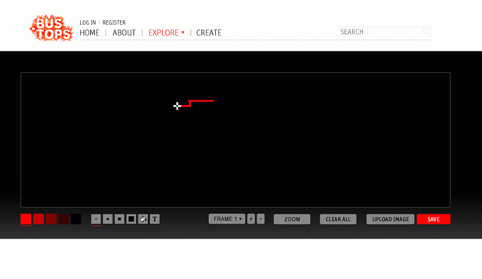
Task: Click the Bus-Tops logo
Action: click(52, 28)
